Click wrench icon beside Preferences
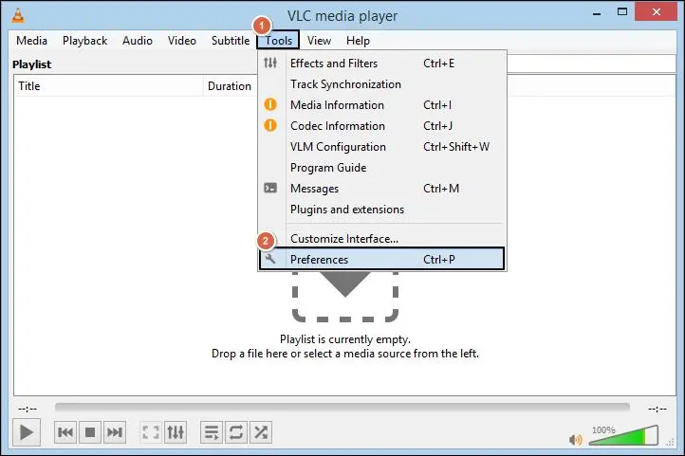Viewport: 685px width, 456px height. click(270, 259)
